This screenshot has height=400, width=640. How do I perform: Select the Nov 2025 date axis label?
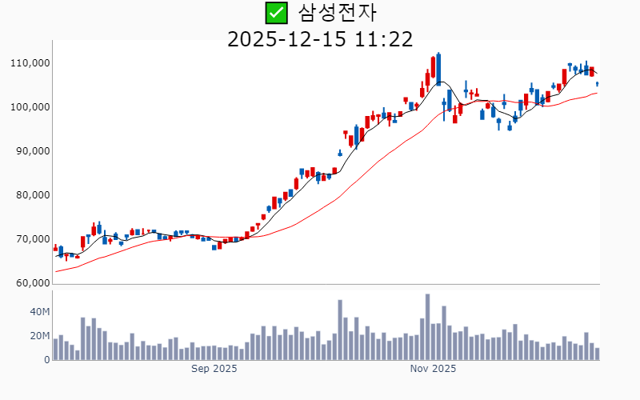pos(433,369)
